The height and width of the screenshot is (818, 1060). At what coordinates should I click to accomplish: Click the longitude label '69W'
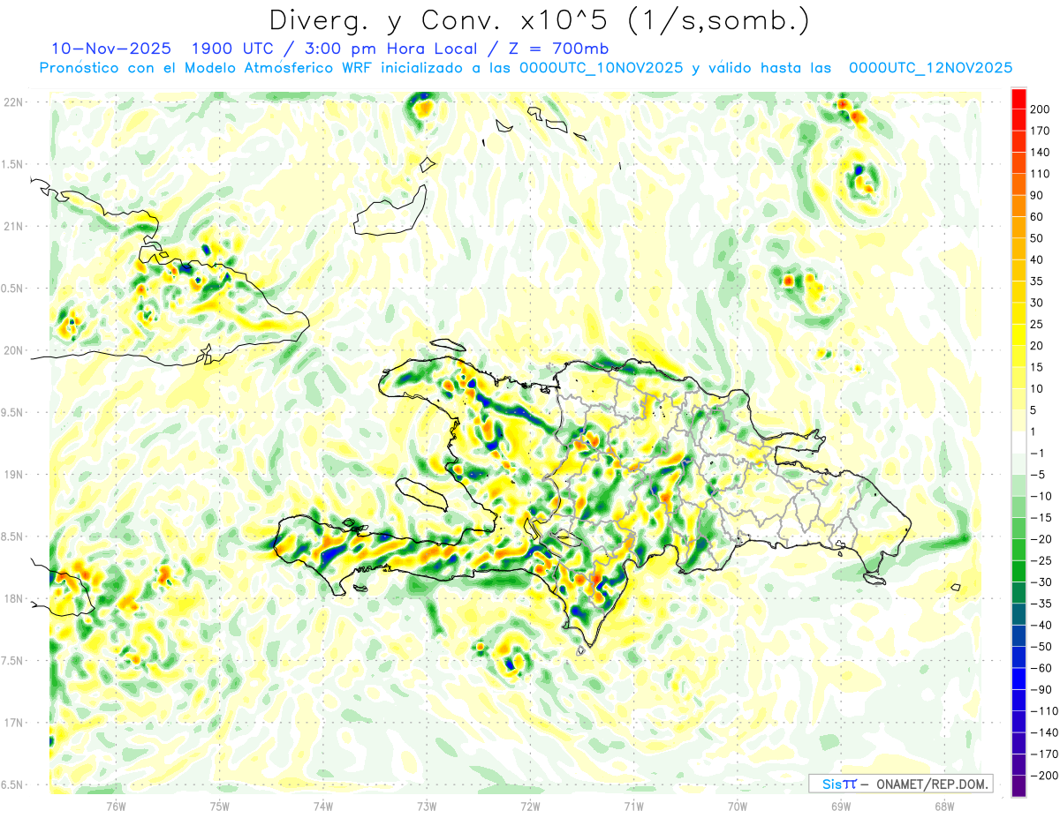841,806
